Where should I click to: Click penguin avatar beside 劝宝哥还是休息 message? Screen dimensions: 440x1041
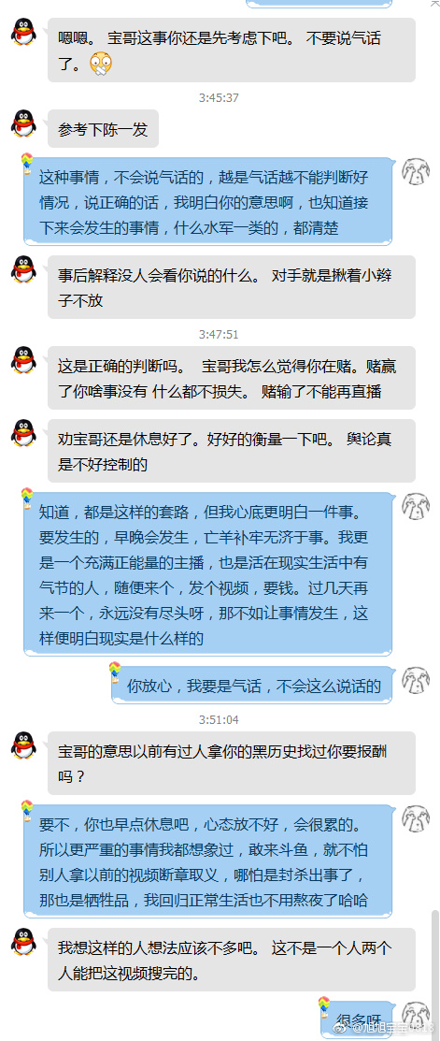tap(24, 433)
